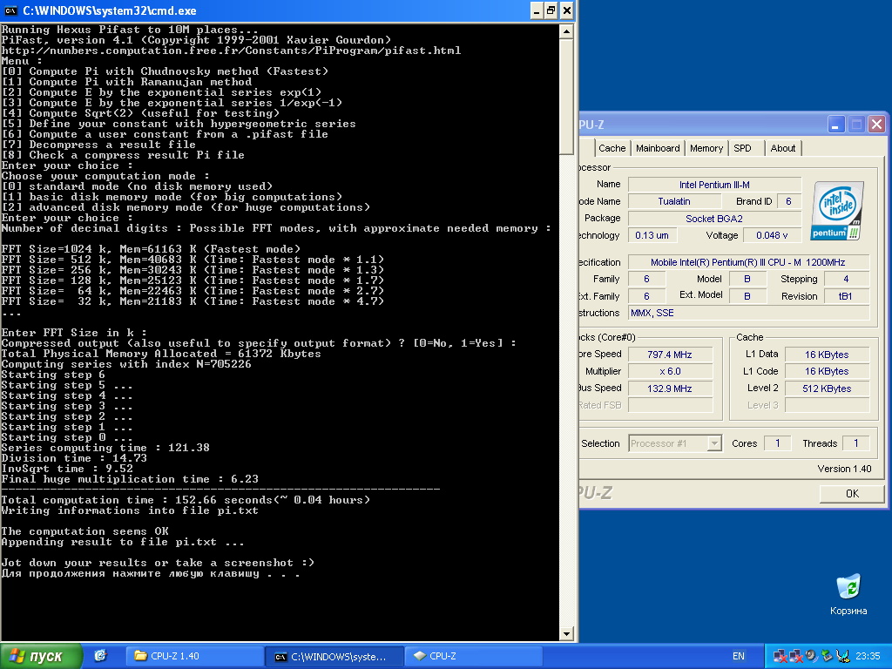Click the 'InvSqrt time : 9.52' line
892x669 pixels.
[67, 469]
